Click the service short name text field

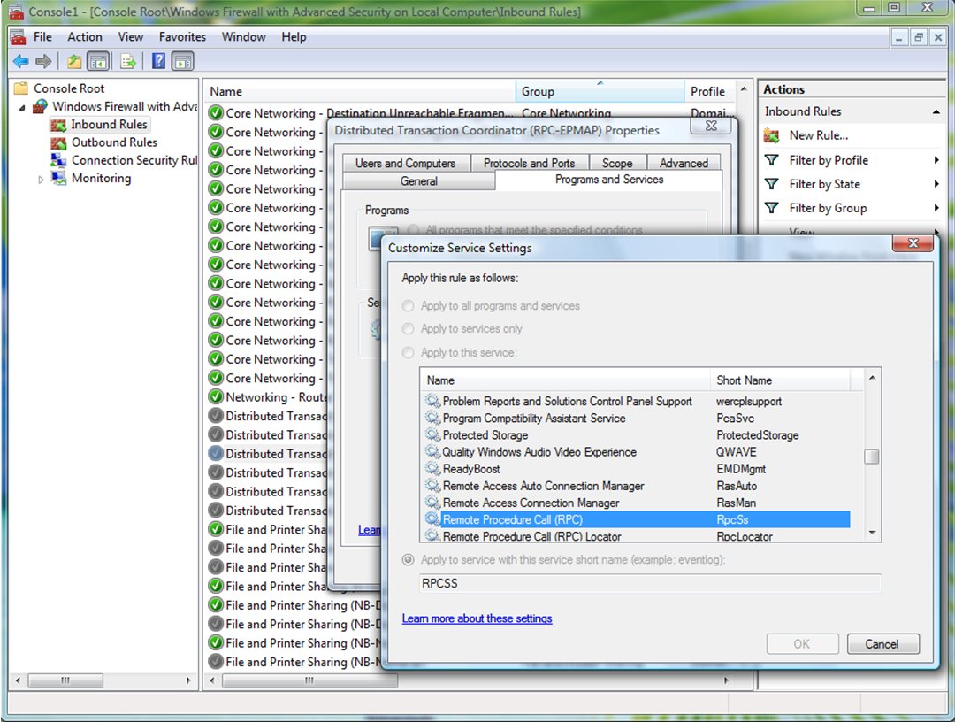[x=651, y=583]
